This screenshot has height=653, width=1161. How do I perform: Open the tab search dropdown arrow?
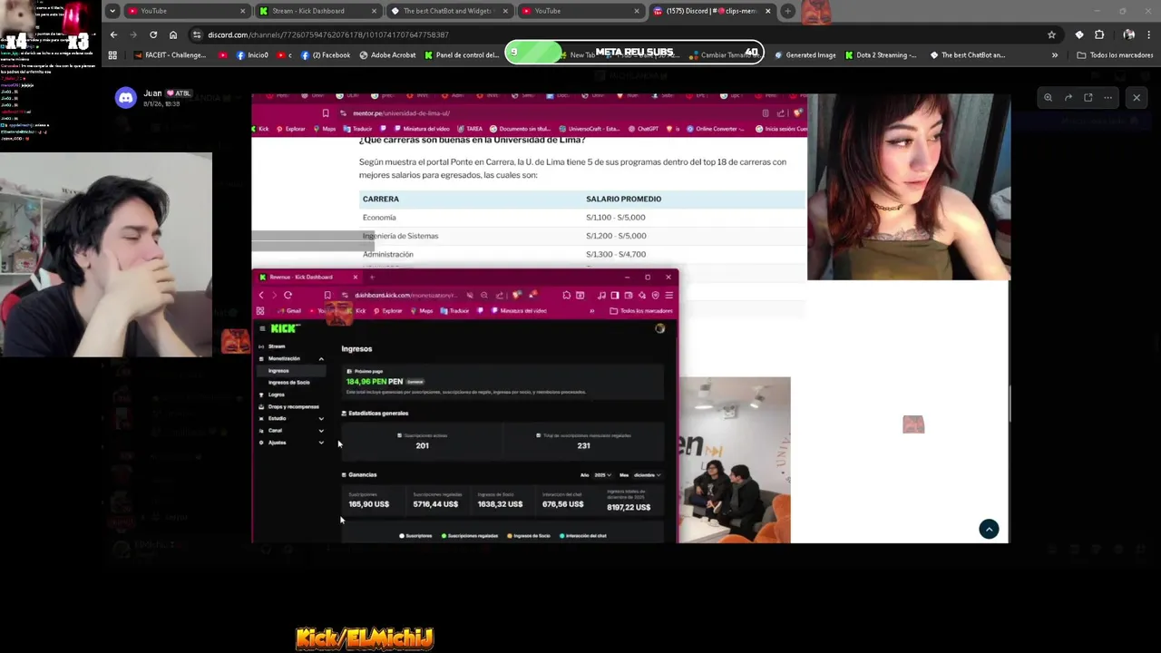pos(112,11)
